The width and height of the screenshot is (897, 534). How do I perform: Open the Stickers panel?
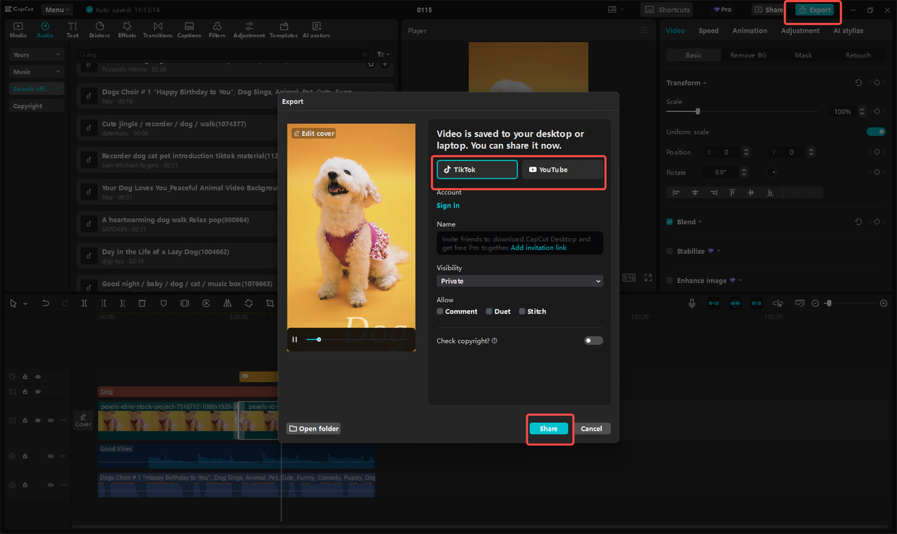[100, 29]
